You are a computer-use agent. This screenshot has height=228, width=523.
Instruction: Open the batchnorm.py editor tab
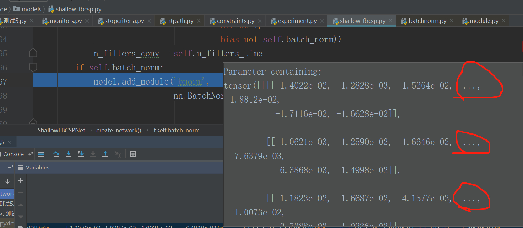click(427, 21)
